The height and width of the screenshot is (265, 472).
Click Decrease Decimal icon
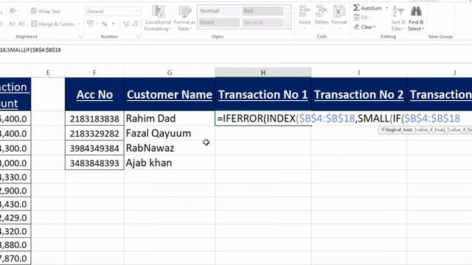(136, 24)
